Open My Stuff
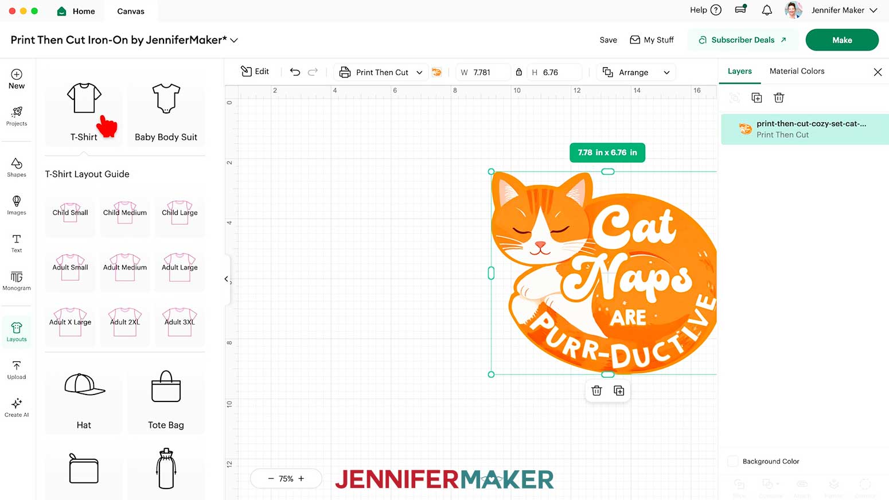889x500 pixels. pyautogui.click(x=652, y=40)
